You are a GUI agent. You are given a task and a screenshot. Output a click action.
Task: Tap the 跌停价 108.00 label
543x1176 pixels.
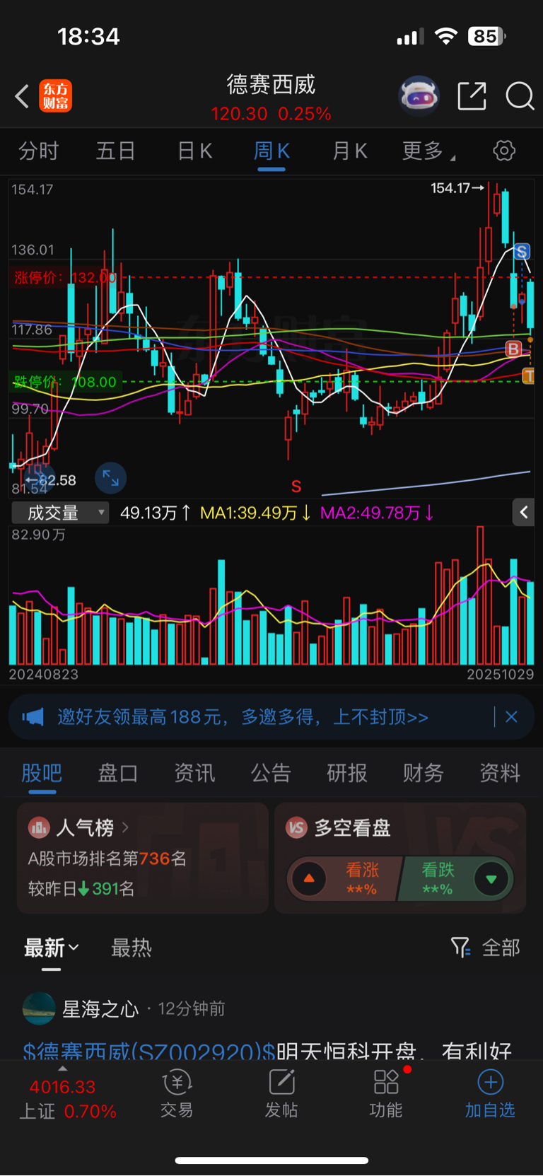(64, 382)
